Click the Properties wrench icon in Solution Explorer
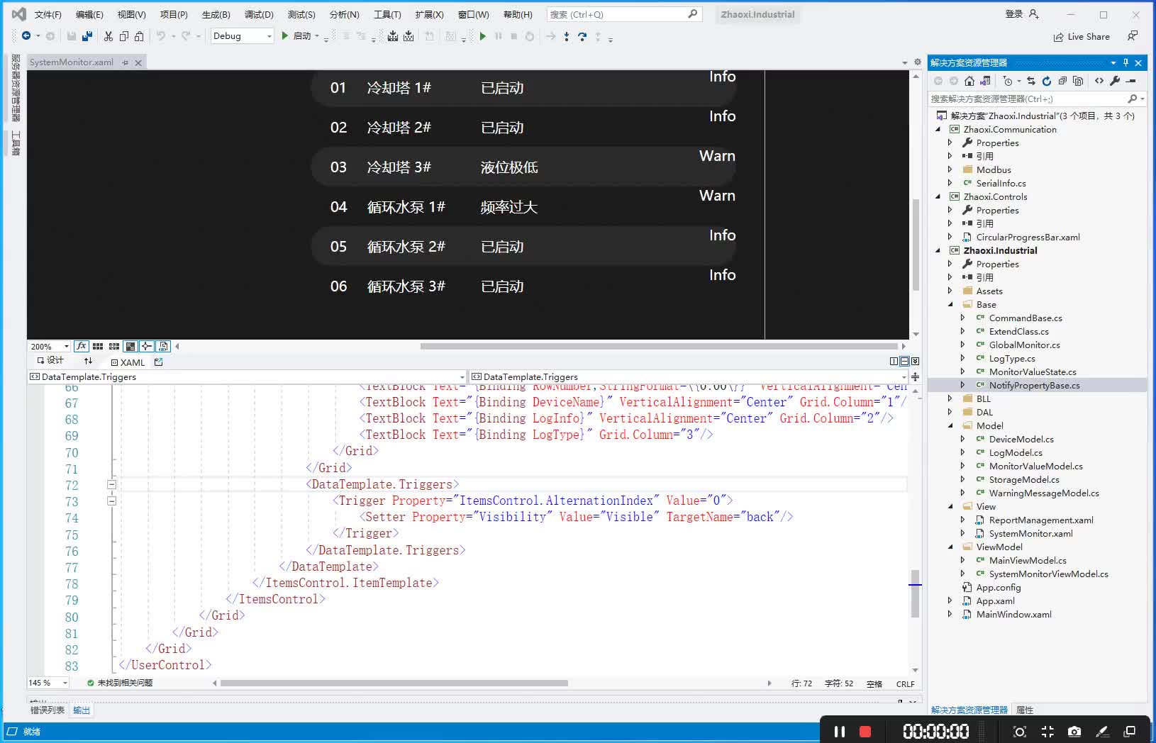The height and width of the screenshot is (743, 1156). (x=1115, y=81)
